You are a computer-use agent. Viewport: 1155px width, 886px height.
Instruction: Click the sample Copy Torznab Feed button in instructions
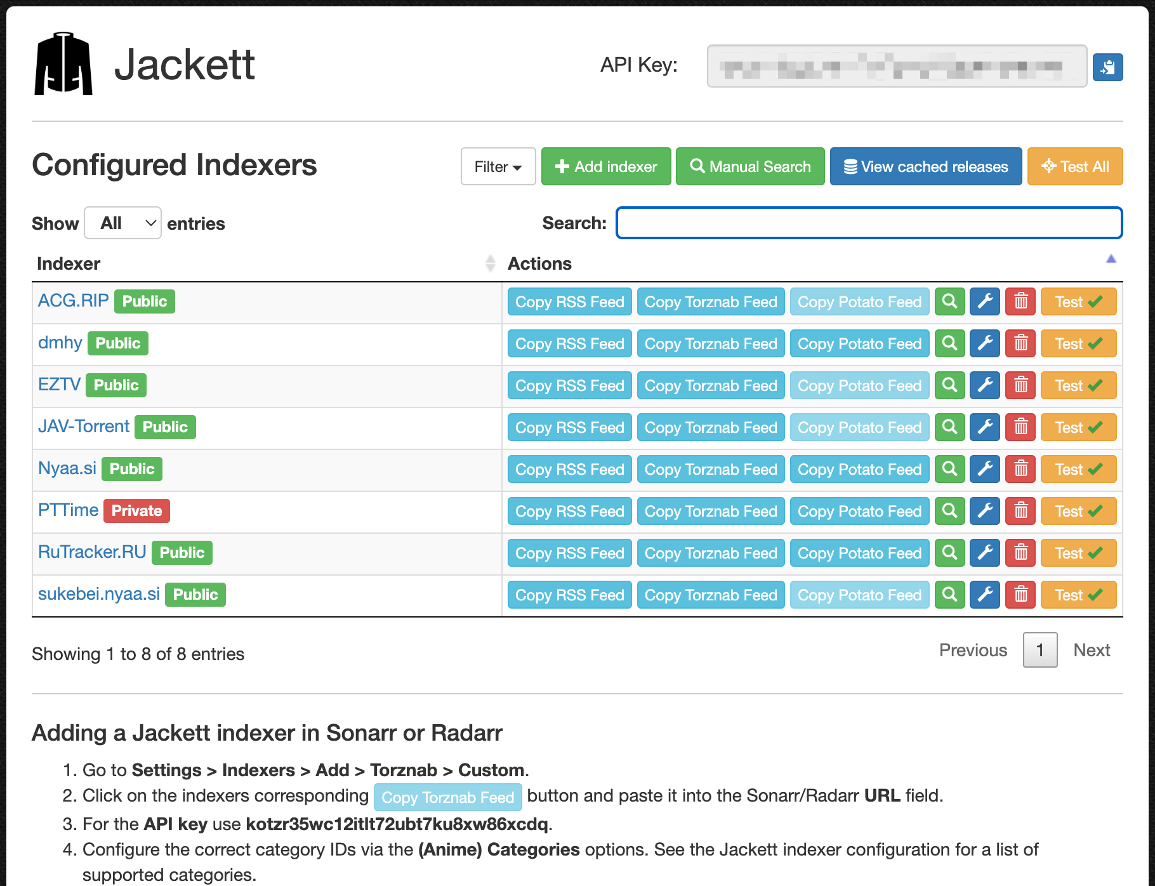point(447,797)
